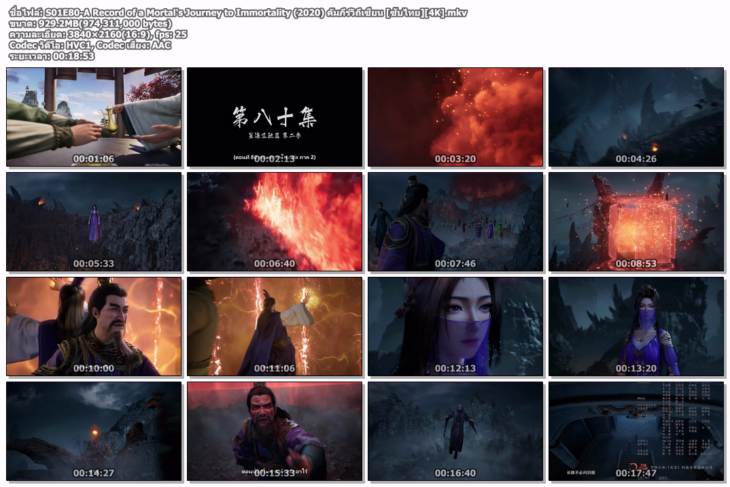This screenshot has height=487, width=730.
Task: Open the thumbnail stamped 00:10:00
Action: pyautogui.click(x=94, y=326)
